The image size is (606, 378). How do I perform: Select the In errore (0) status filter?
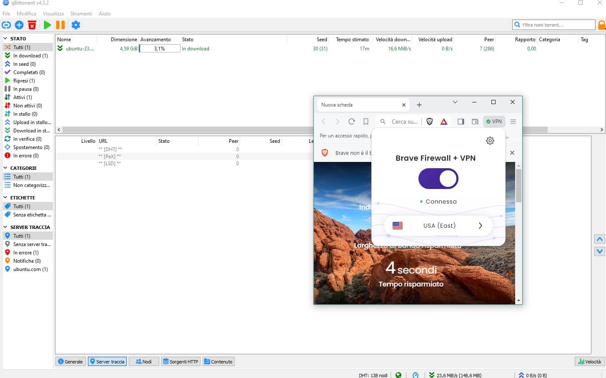pyautogui.click(x=28, y=156)
